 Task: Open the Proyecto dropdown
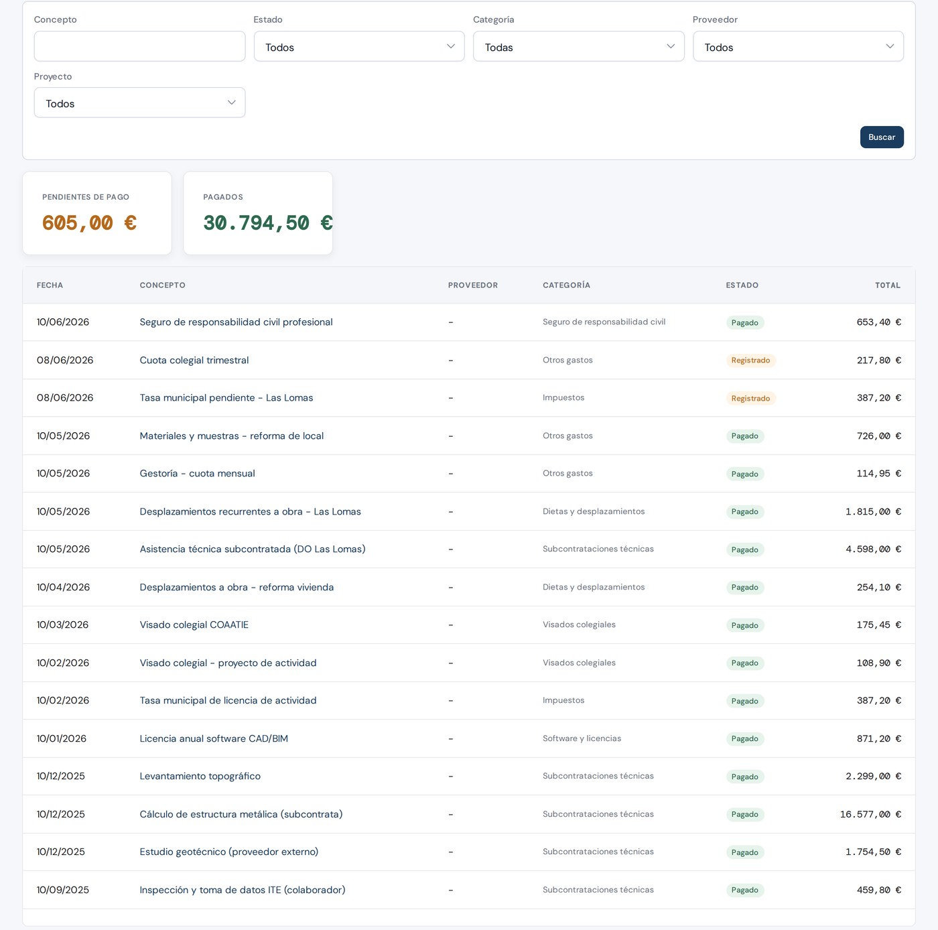[139, 103]
